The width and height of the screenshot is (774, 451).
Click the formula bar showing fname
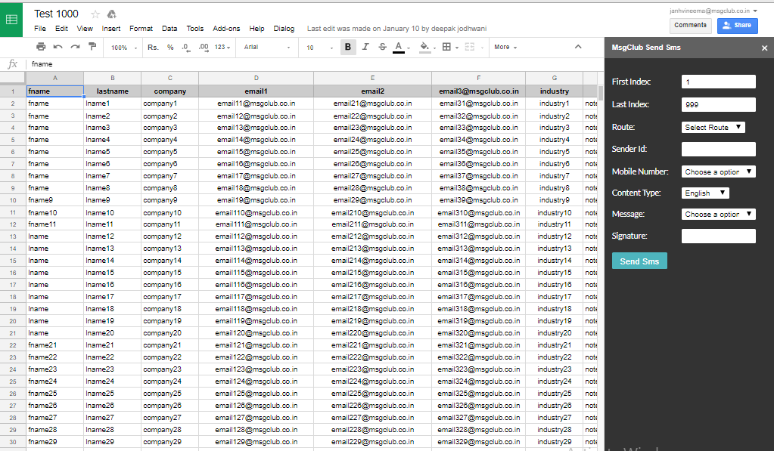315,64
